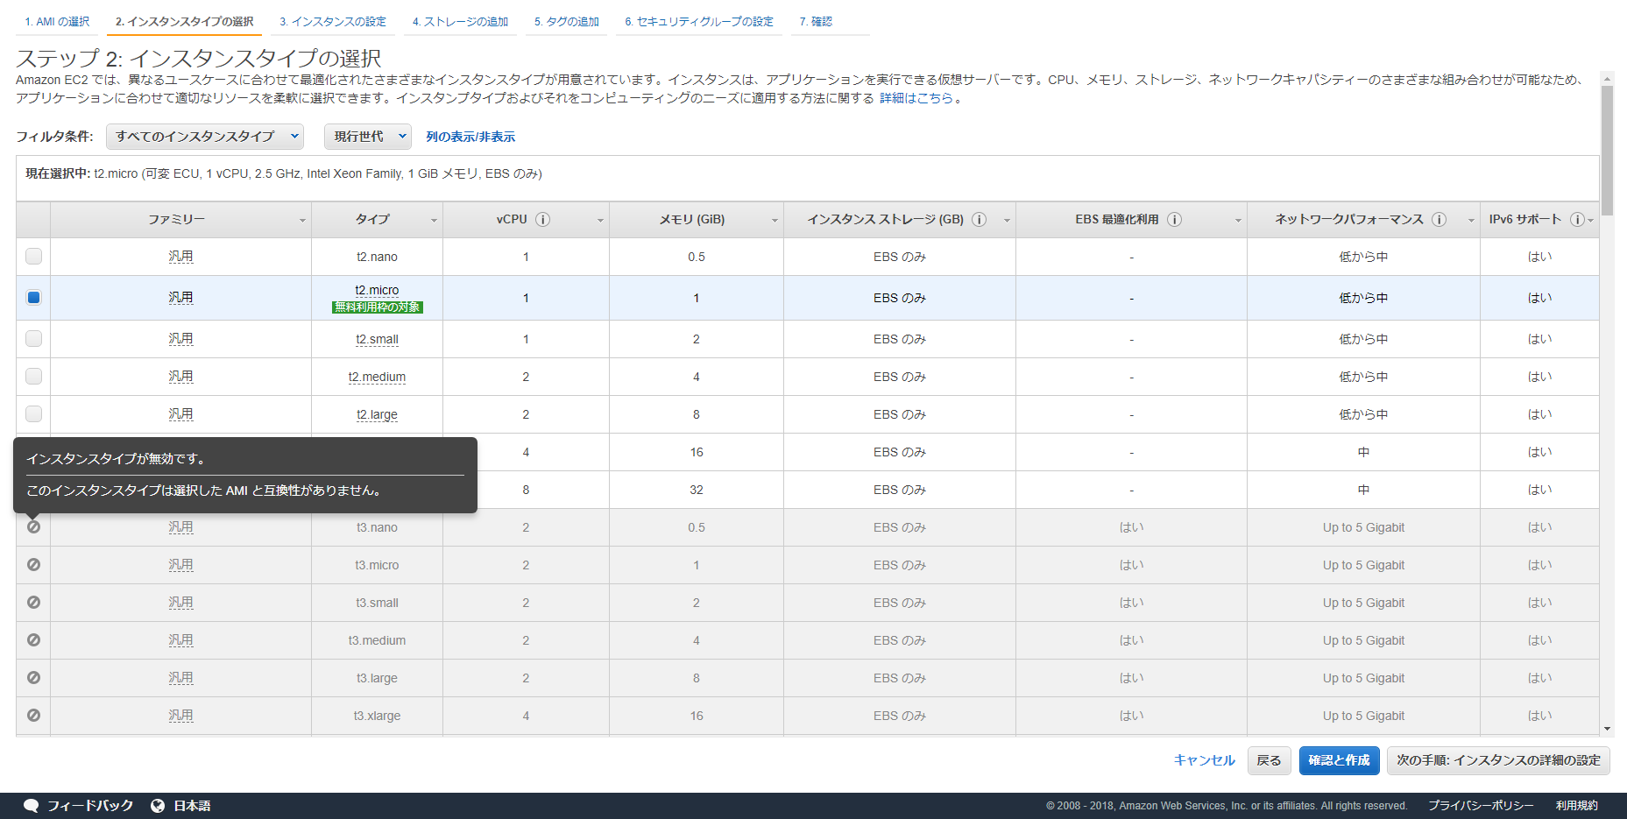This screenshot has width=1627, height=819.
Task: Click the ファミリー column sort chevron
Action: [302, 219]
